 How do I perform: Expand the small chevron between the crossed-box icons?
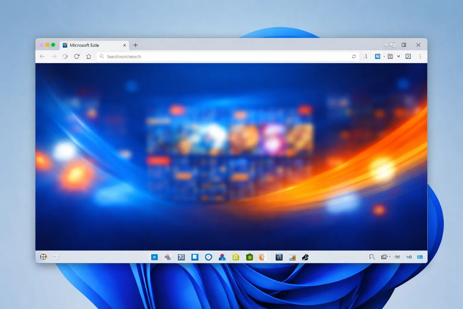(x=398, y=56)
